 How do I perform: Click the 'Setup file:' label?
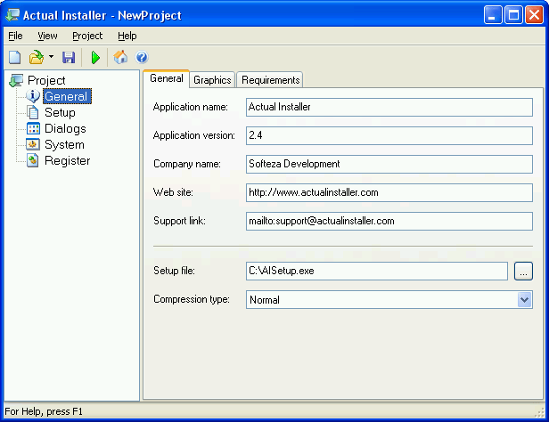[174, 271]
